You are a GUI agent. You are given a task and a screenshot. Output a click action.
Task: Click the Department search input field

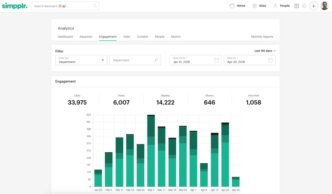click(135, 60)
